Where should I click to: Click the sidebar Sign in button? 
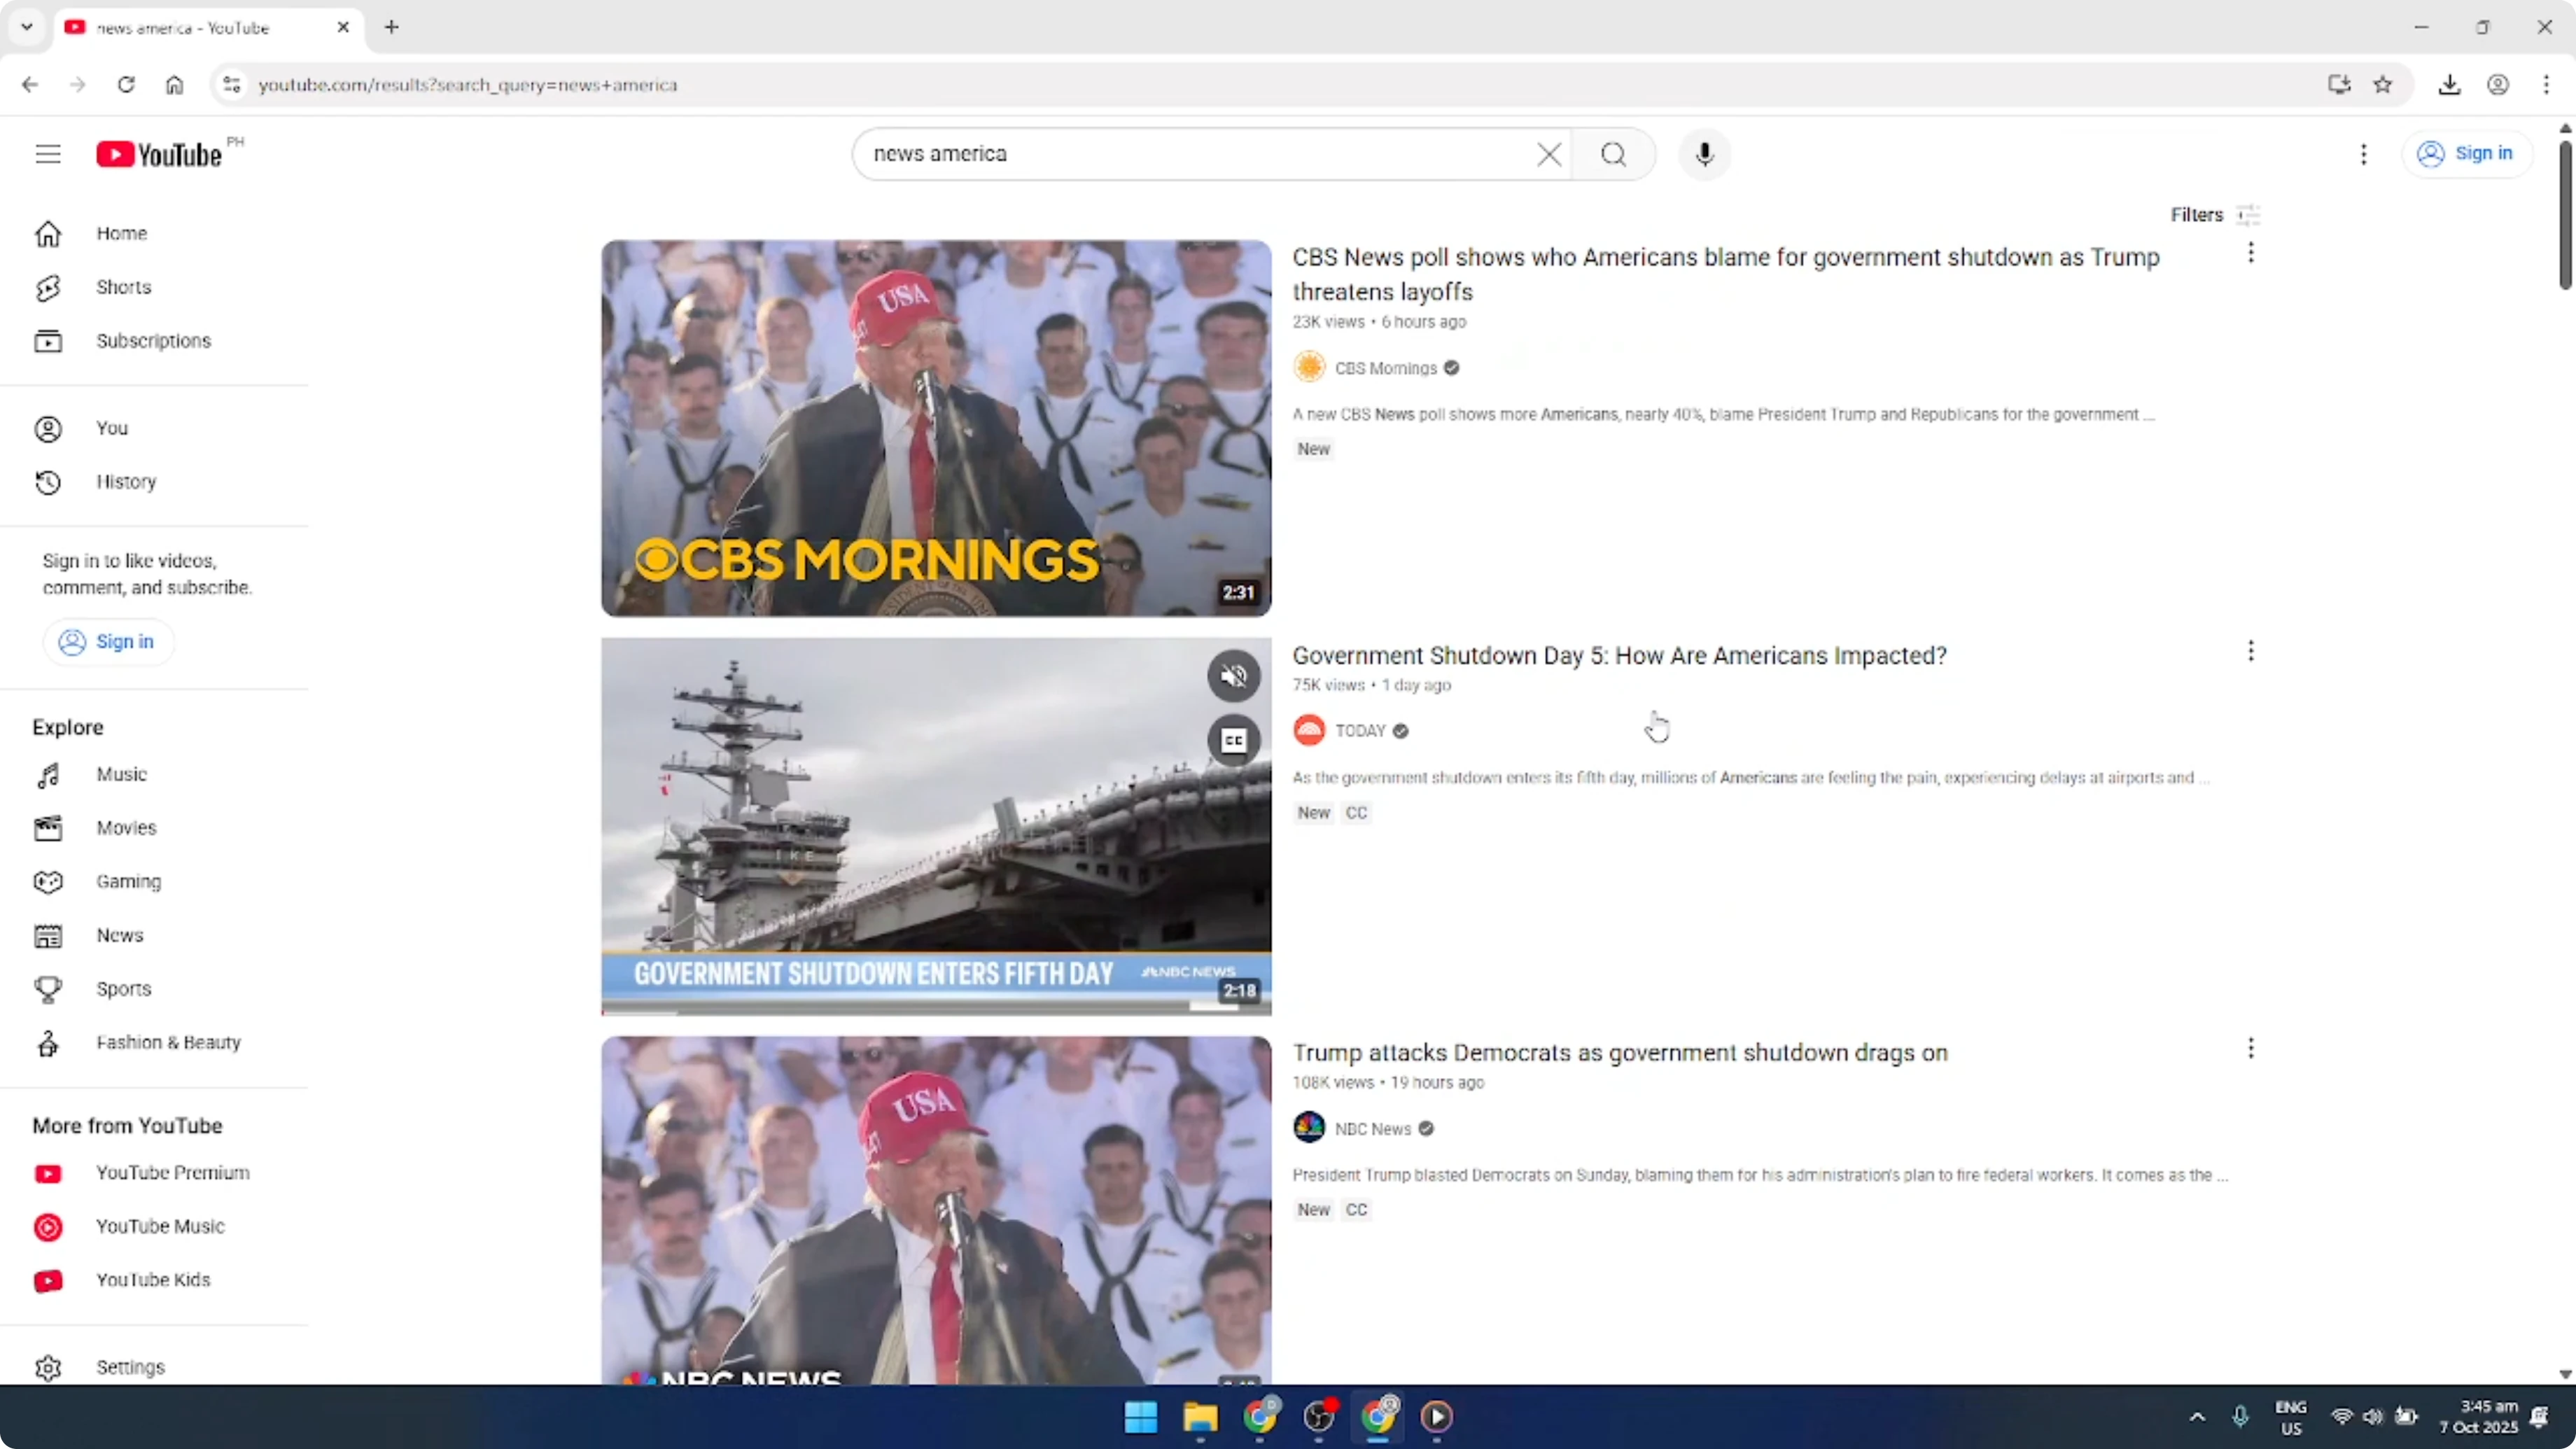point(108,642)
